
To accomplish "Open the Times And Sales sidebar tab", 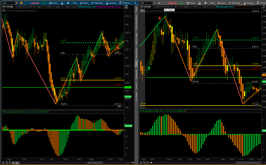I will [x=136, y=22].
